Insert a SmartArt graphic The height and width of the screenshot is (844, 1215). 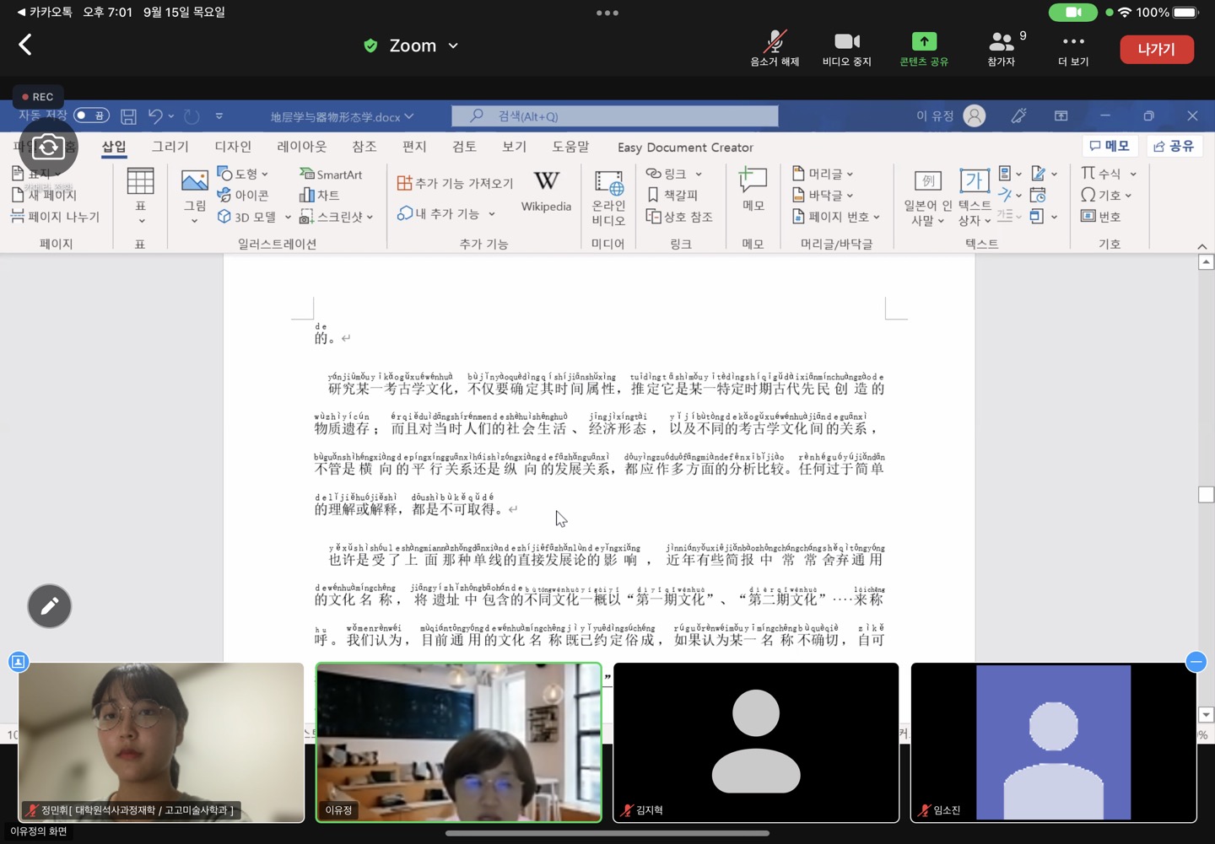[x=331, y=175]
